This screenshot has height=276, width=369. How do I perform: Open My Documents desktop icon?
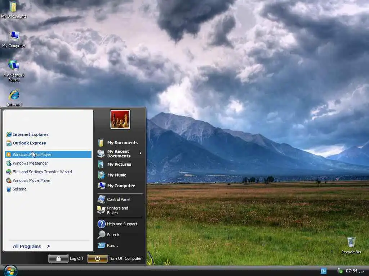(13, 10)
